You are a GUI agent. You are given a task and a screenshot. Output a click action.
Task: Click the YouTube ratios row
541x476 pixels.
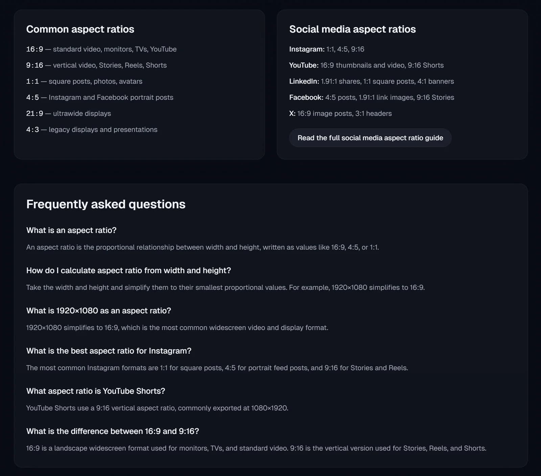[366, 65]
